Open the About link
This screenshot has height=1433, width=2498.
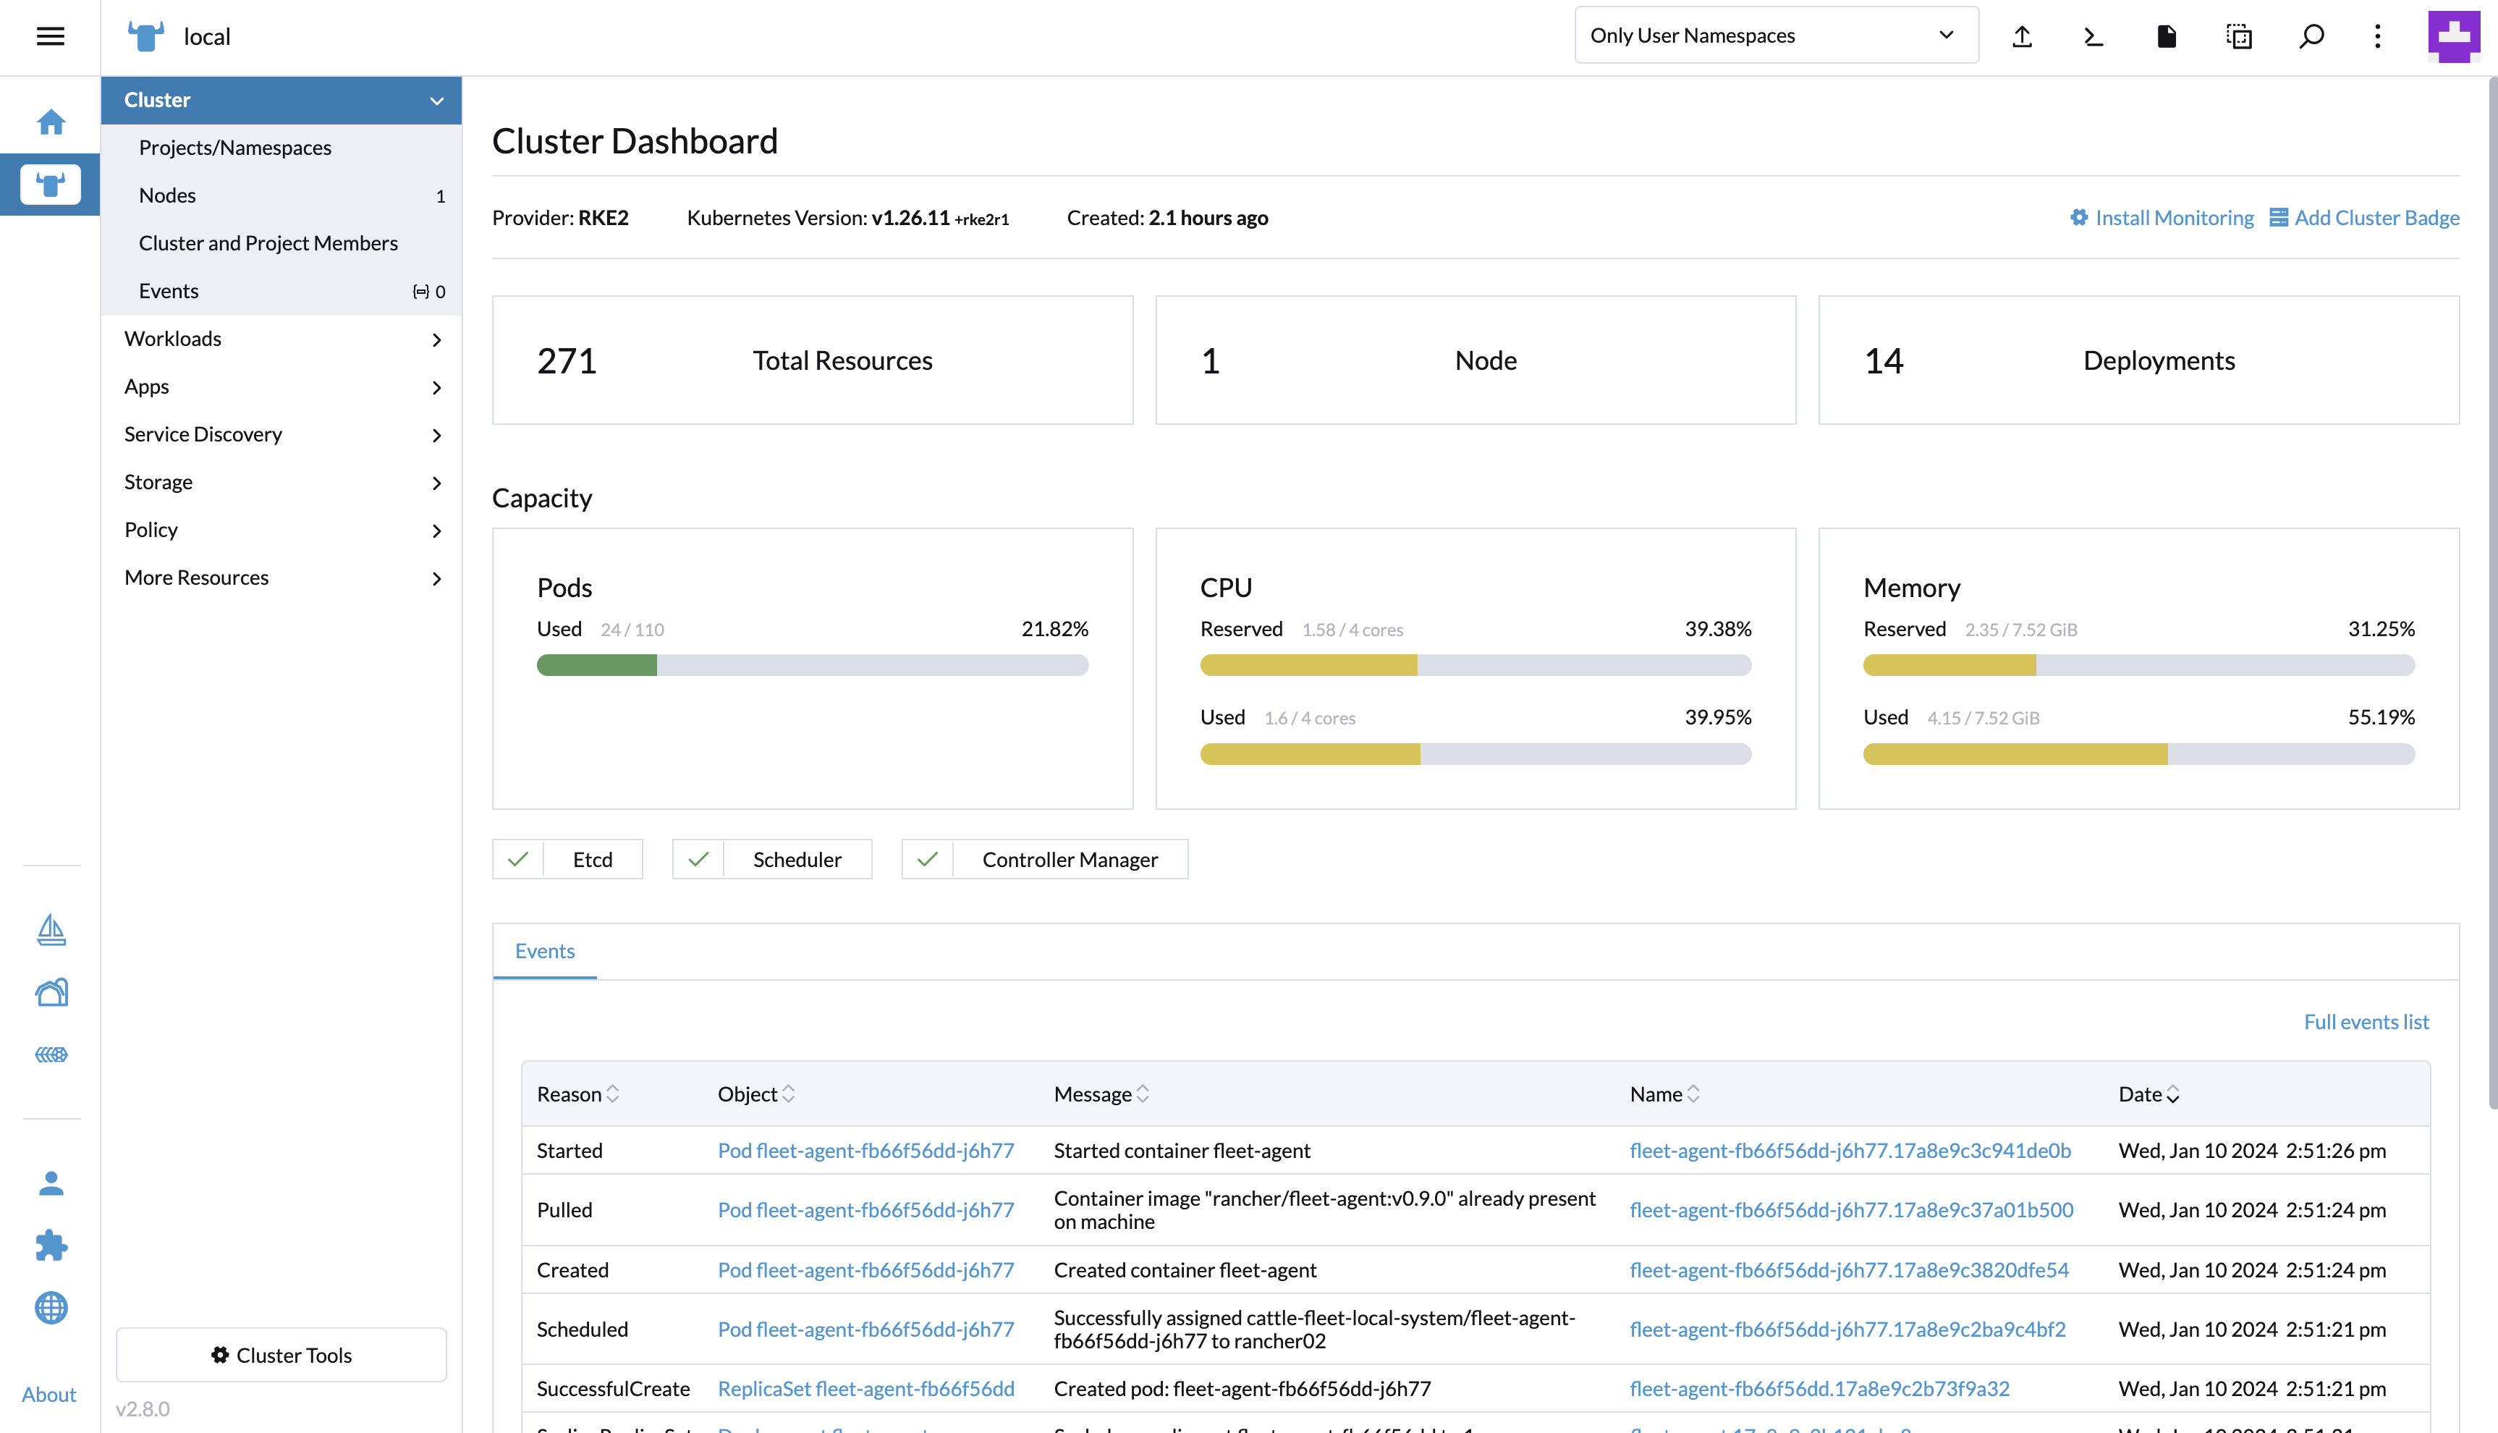point(49,1395)
